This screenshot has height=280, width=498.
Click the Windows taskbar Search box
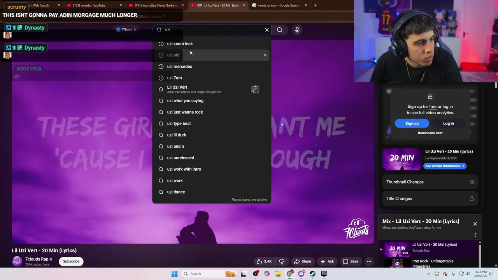point(209,274)
